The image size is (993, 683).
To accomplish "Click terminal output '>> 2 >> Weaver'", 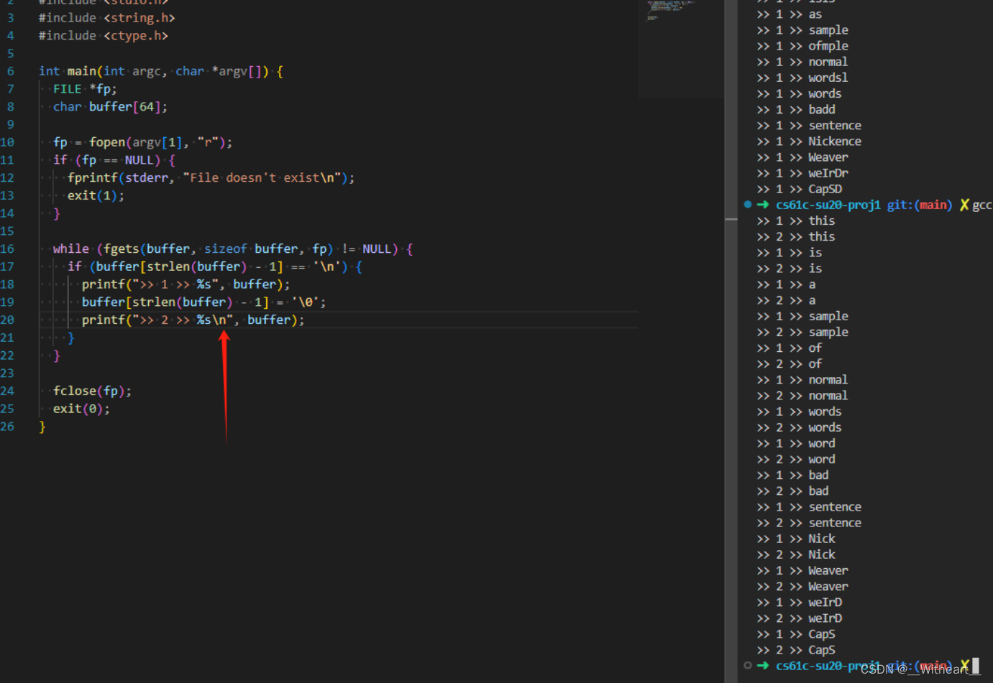I will tap(802, 586).
